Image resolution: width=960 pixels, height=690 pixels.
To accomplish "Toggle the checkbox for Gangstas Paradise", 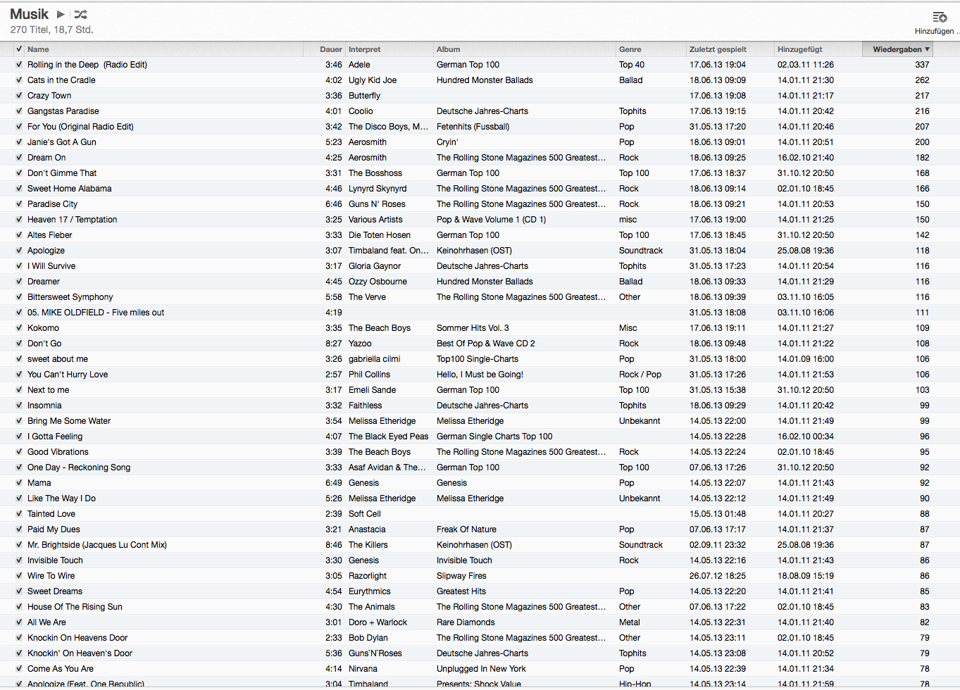I will [19, 111].
